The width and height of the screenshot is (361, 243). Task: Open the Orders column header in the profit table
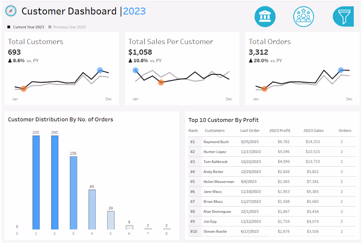point(345,131)
